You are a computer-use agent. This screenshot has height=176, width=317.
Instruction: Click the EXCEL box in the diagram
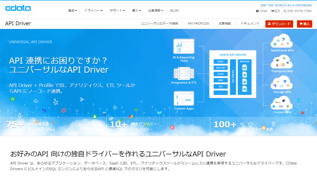pyautogui.click(x=221, y=74)
